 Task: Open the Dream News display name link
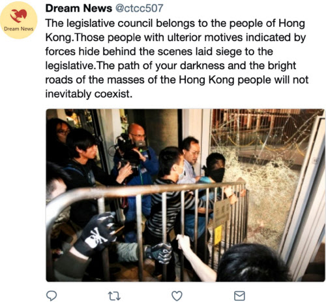pos(78,8)
